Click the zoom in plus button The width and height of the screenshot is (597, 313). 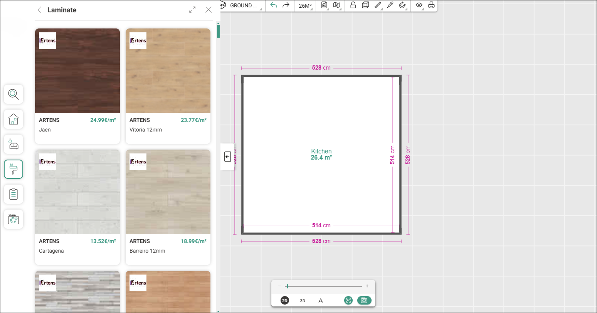(367, 286)
